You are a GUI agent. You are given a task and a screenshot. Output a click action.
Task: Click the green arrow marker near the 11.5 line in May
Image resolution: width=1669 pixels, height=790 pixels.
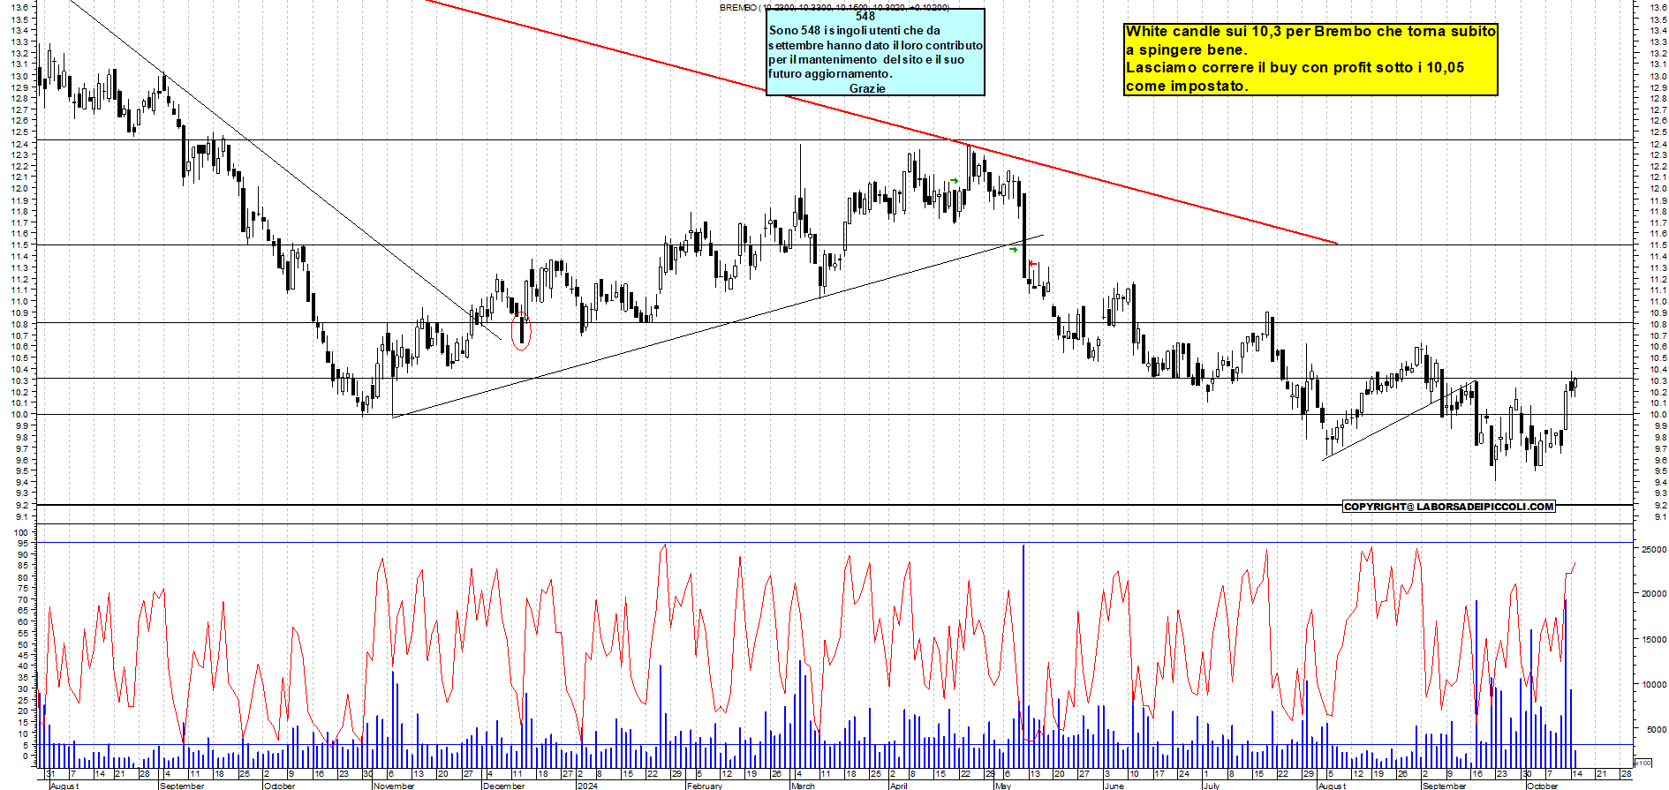1013,250
